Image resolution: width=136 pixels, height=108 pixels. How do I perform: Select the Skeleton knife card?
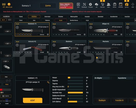[x=69, y=47]
